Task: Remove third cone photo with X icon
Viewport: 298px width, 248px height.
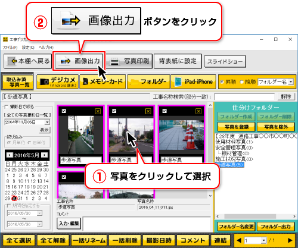Action: click(198, 111)
